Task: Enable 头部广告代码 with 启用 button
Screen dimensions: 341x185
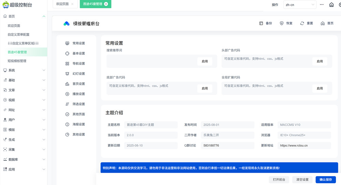Action: (x=320, y=61)
